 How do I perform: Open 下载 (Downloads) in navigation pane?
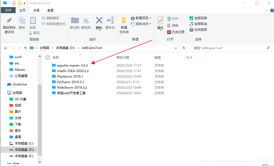tap(18, 124)
